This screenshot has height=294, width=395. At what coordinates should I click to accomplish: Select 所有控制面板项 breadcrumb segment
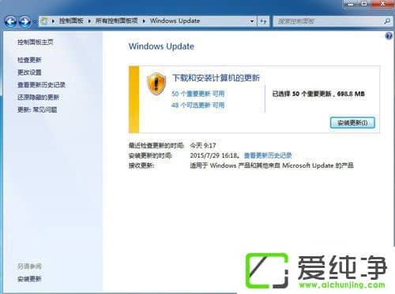[x=116, y=20]
